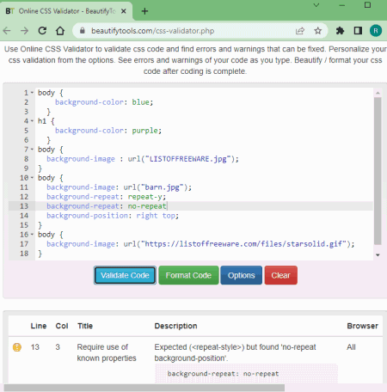Click the warning icon on line 13 result
Screen dimensions: 387x392
[17, 347]
